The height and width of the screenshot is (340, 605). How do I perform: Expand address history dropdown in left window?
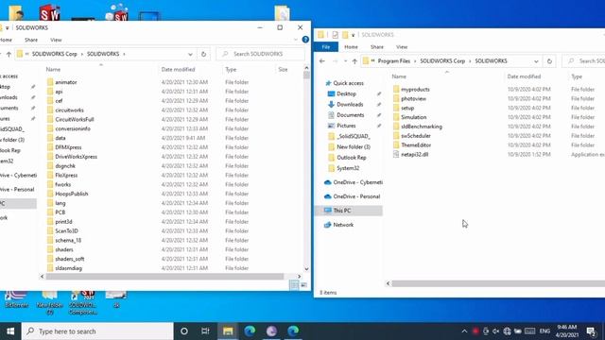point(190,55)
